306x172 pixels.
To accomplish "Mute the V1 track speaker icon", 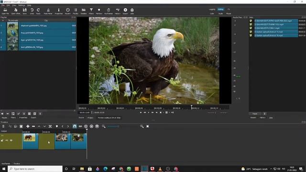I will (7, 140).
